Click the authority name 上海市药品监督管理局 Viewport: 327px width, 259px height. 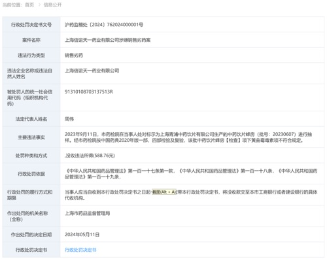87,213
